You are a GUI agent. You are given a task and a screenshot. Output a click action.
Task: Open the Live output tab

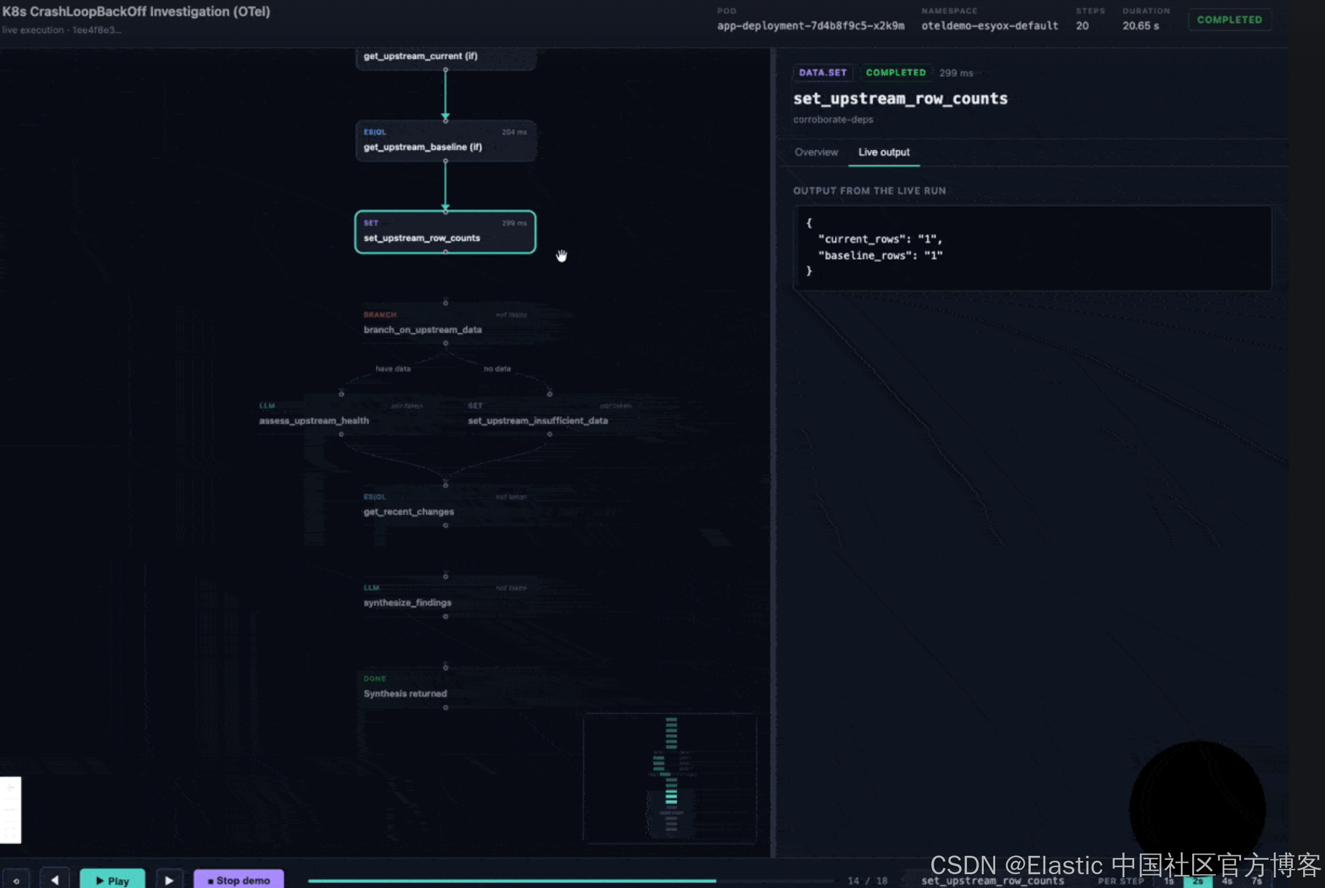[884, 152]
